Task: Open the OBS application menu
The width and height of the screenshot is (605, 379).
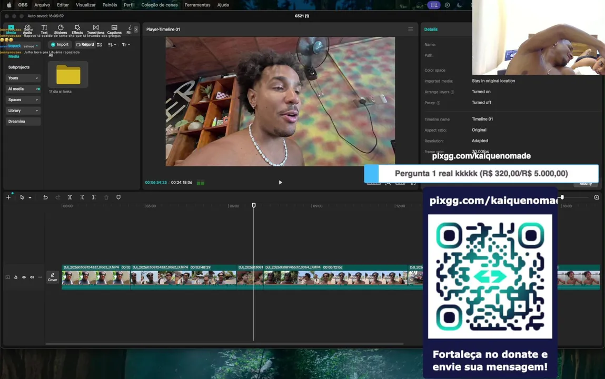Action: point(23,5)
